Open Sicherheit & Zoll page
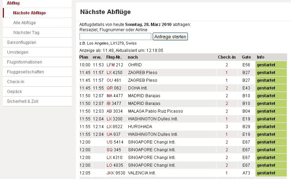 pyautogui.click(x=23, y=101)
